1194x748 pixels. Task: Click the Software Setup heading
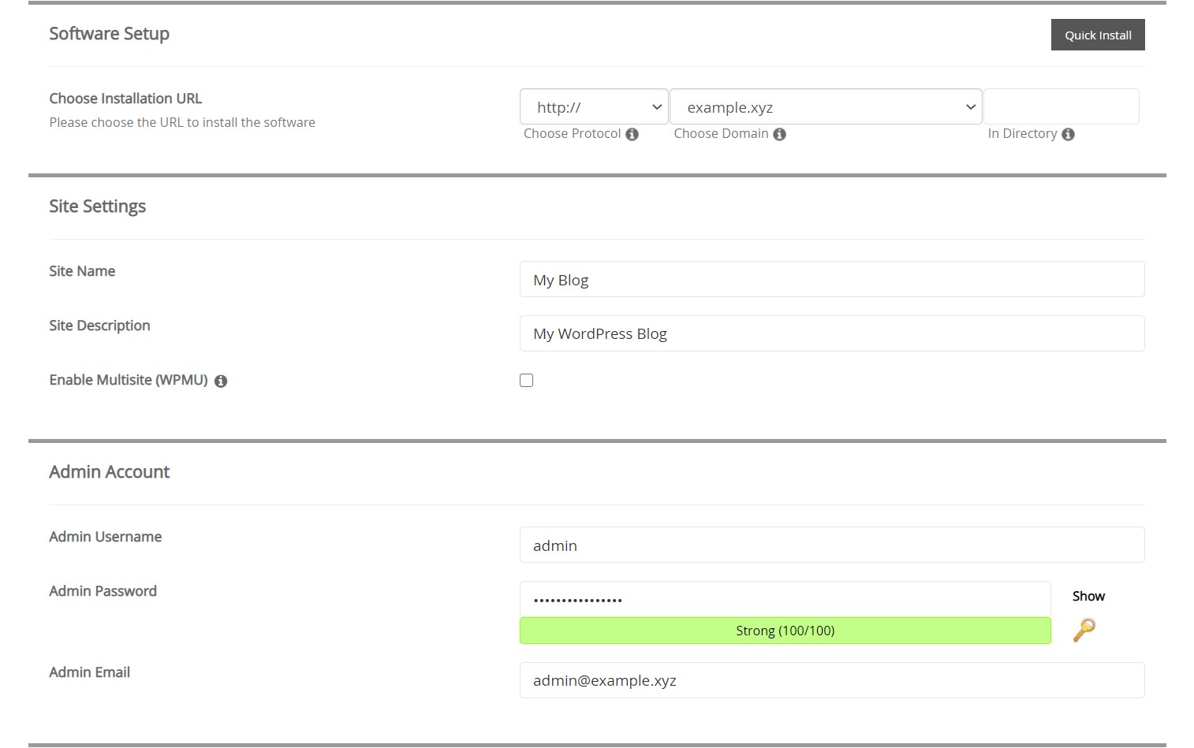[x=110, y=34]
